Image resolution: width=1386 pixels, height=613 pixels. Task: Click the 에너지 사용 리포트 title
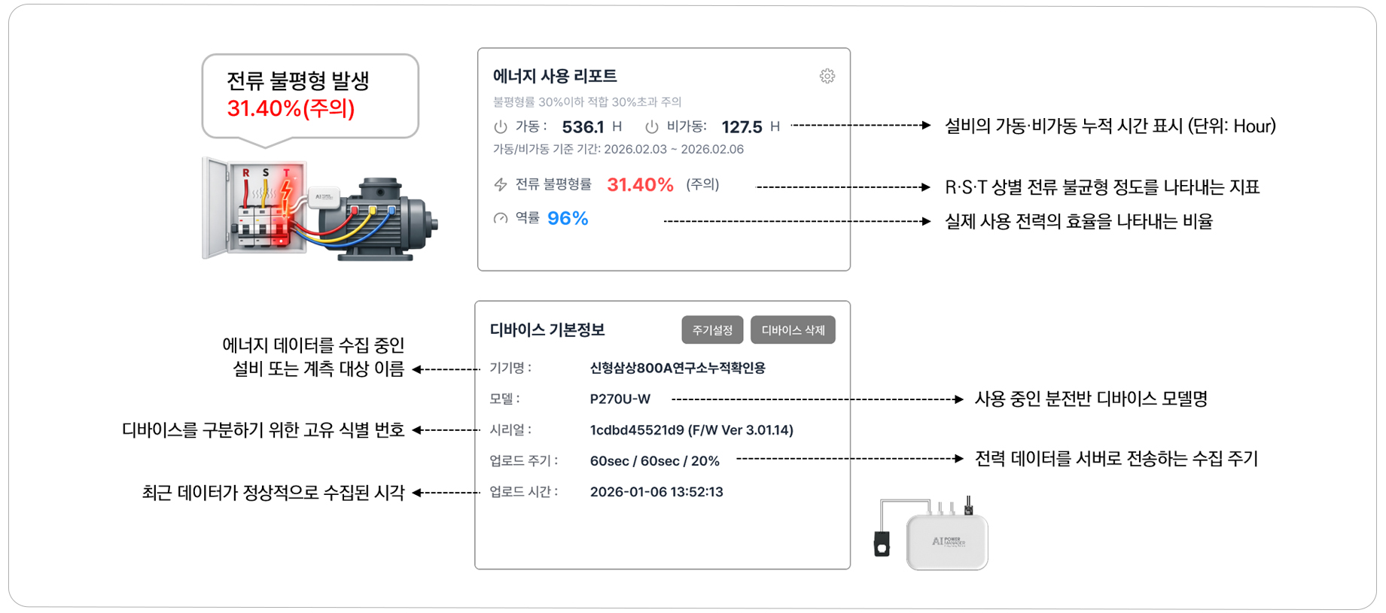(555, 76)
